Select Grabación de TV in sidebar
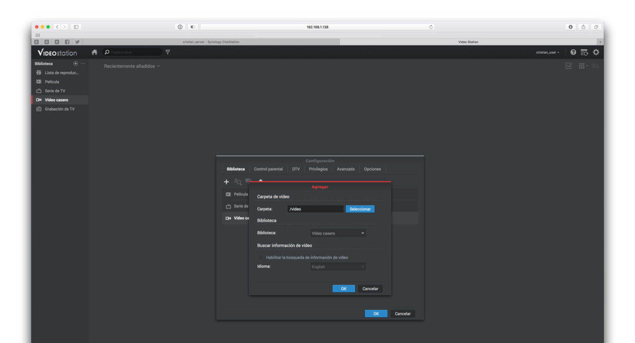 [59, 109]
